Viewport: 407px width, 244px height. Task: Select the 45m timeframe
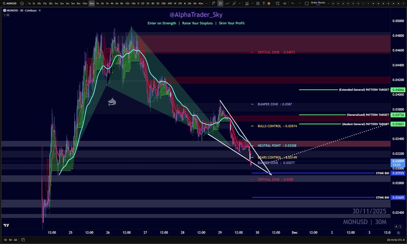point(201,3)
